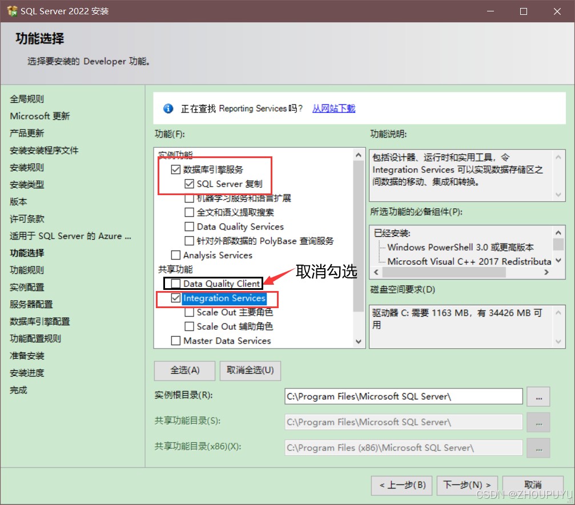The width and height of the screenshot is (575, 505).
Task: Uncheck the 数据库引擎服务 checkbox
Action: coord(176,169)
